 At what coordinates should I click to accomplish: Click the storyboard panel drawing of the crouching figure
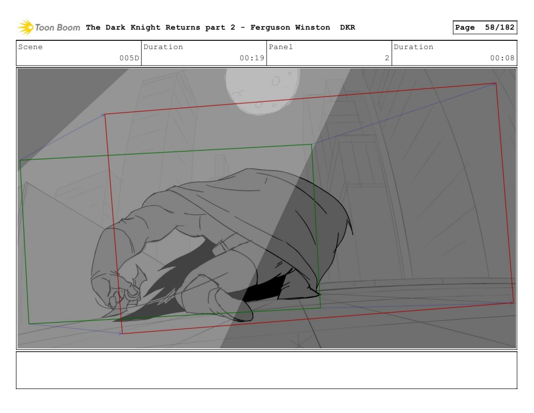pyautogui.click(x=267, y=208)
